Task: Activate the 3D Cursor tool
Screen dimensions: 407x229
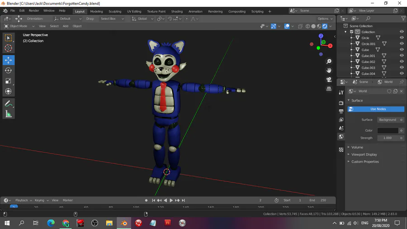Action: coord(8,48)
